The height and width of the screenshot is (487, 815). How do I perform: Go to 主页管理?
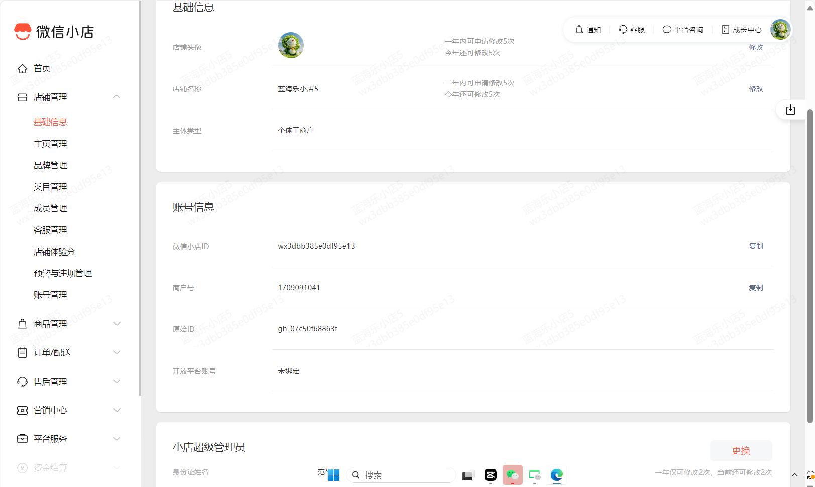50,144
